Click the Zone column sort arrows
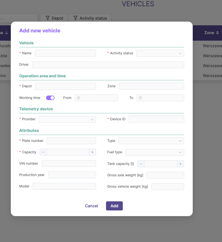The width and height of the screenshot is (222, 242). click(217, 33)
